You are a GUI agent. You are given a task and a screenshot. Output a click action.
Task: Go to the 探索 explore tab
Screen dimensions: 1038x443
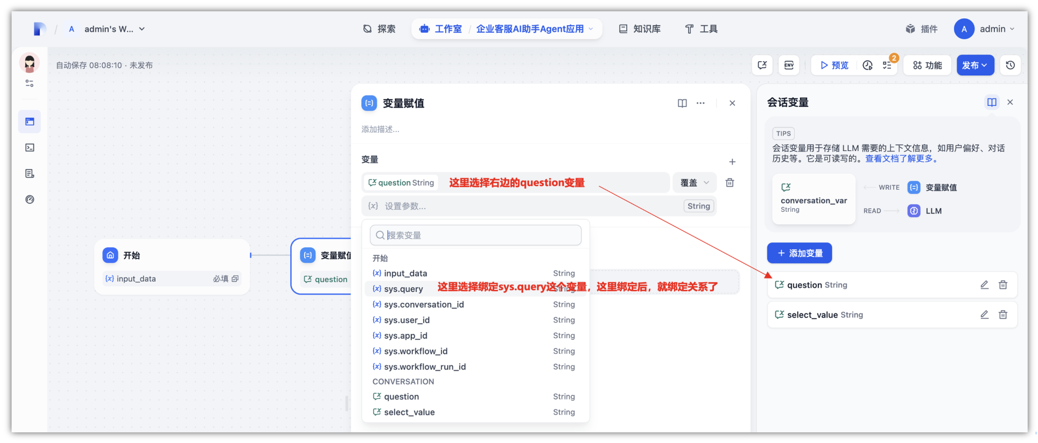(379, 29)
